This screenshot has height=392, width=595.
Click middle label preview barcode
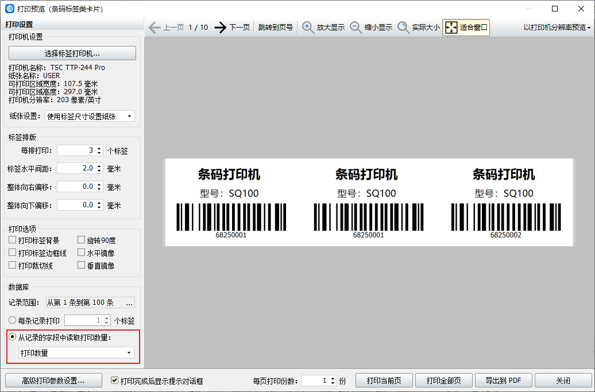coord(369,217)
